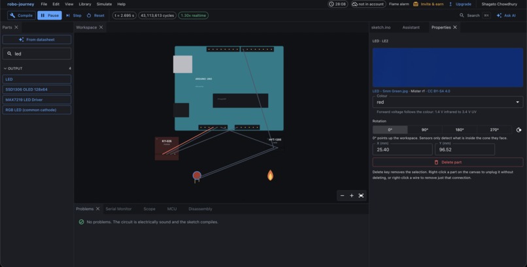Screen dimensions: 527x267
Task: Click the 43,113,613 cycles counter
Action: click(x=158, y=16)
